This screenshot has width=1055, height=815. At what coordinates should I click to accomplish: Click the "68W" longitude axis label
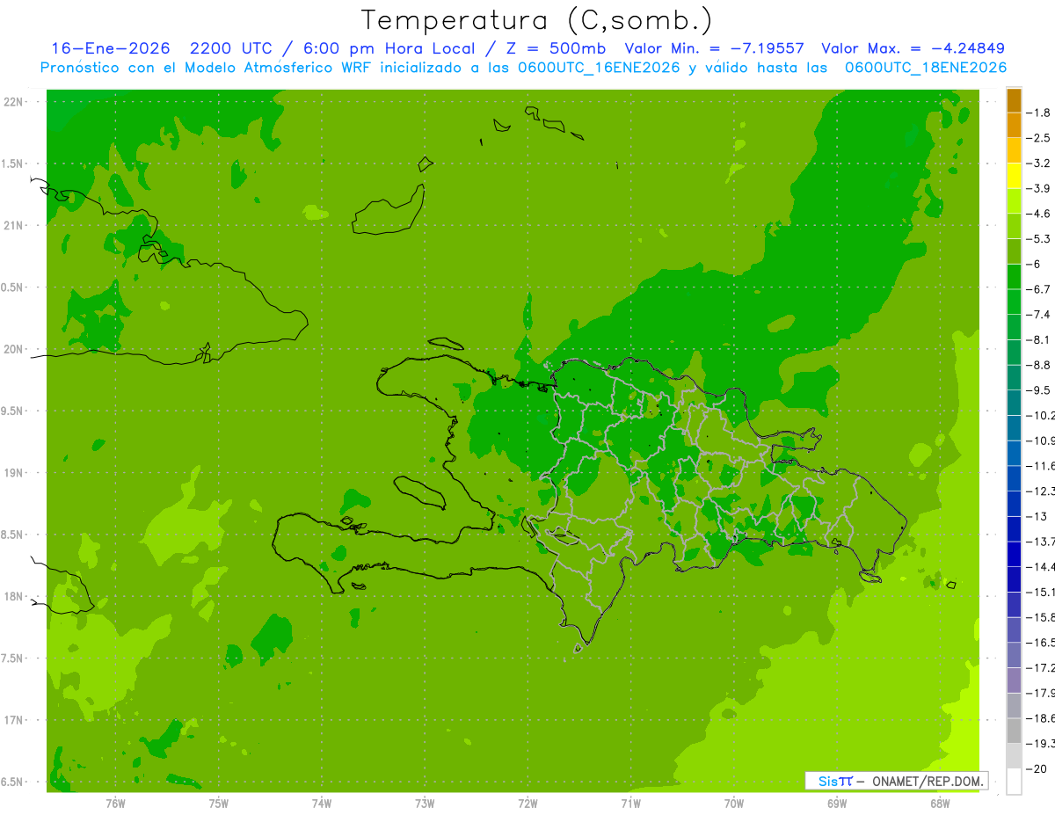pyautogui.click(x=940, y=804)
